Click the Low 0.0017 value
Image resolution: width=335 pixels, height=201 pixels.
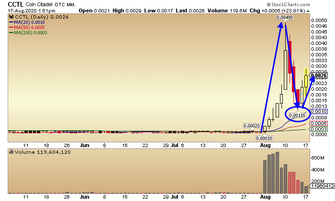pyautogui.click(x=158, y=11)
